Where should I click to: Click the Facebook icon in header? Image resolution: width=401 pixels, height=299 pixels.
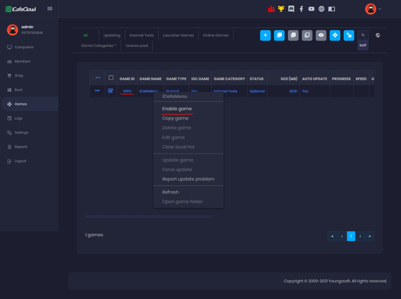point(301,9)
